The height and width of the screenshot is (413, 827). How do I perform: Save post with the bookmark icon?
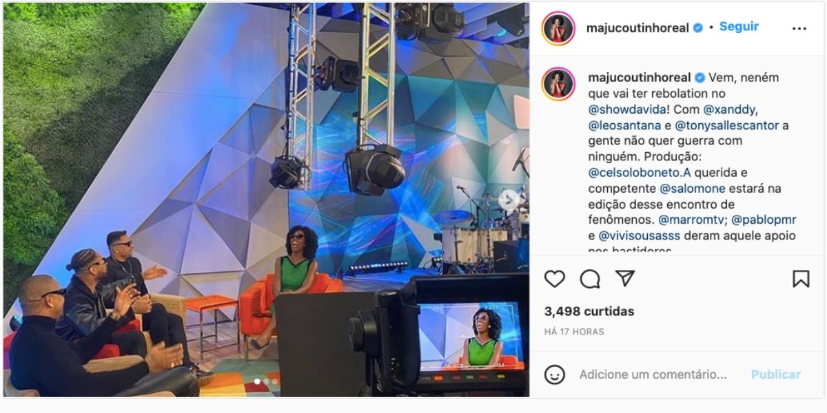pos(800,279)
